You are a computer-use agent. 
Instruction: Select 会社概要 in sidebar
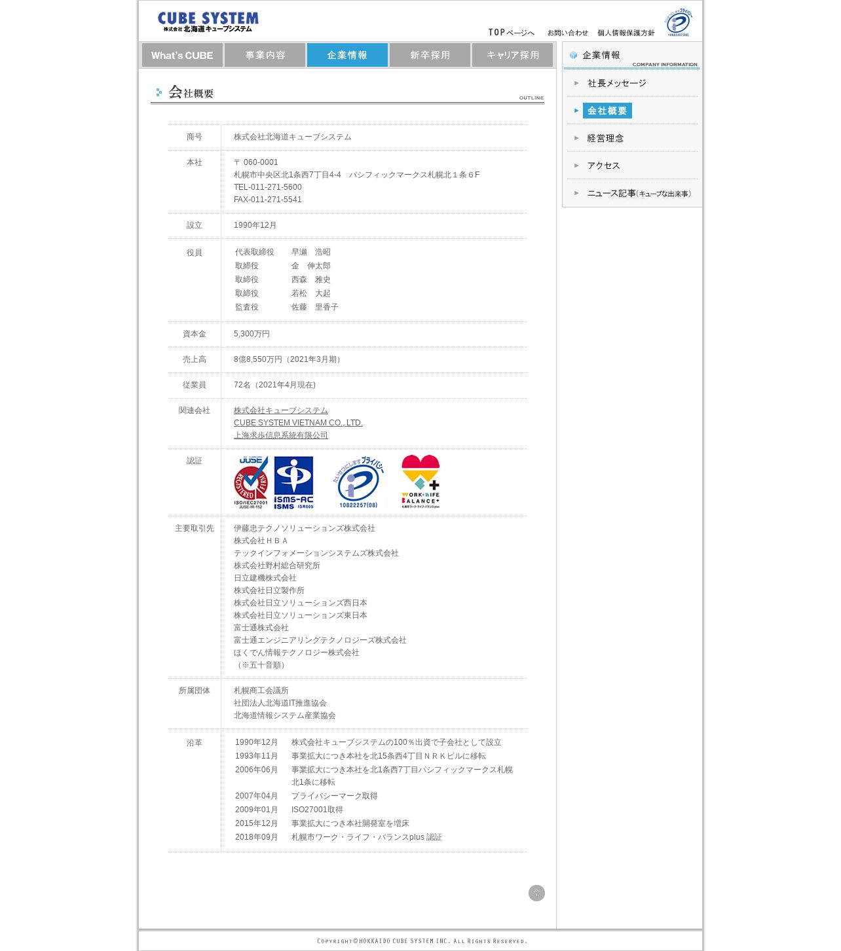607,111
